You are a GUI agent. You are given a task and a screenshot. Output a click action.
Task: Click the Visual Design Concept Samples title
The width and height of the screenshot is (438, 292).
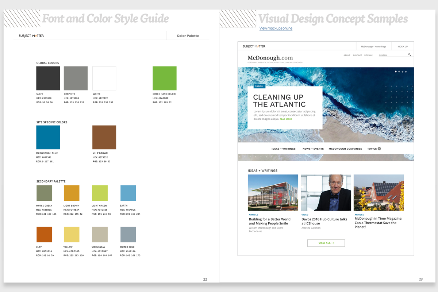click(333, 18)
